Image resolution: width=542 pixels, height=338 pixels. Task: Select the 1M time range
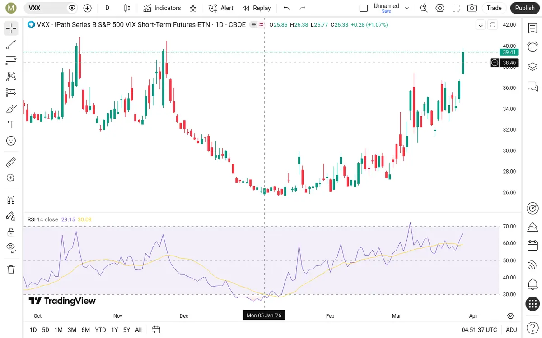pos(58,330)
